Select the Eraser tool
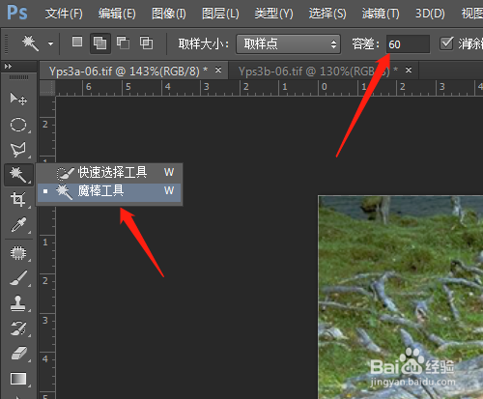The image size is (483, 399). [18, 354]
